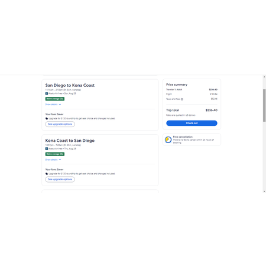Click the upgrade tag icon on departure fare
Image resolution: width=266 pixels, height=266 pixels.
(x=47, y=118)
